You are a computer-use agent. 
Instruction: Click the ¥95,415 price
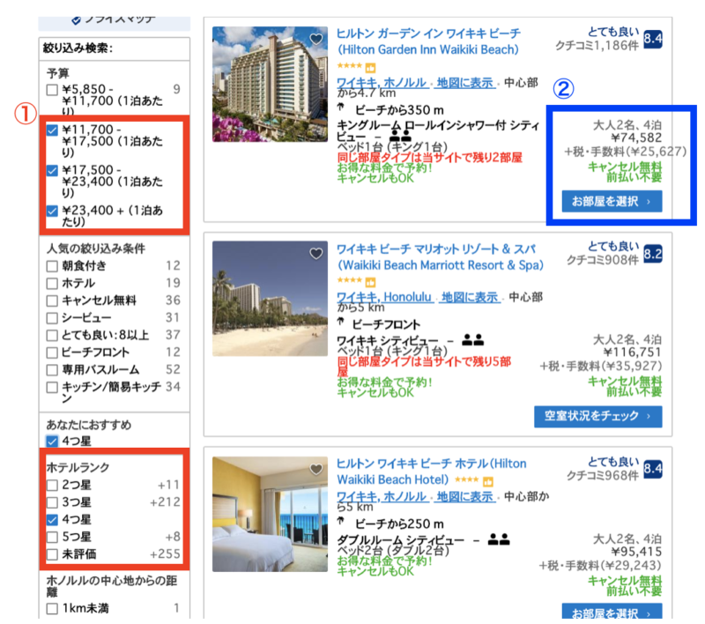(636, 552)
